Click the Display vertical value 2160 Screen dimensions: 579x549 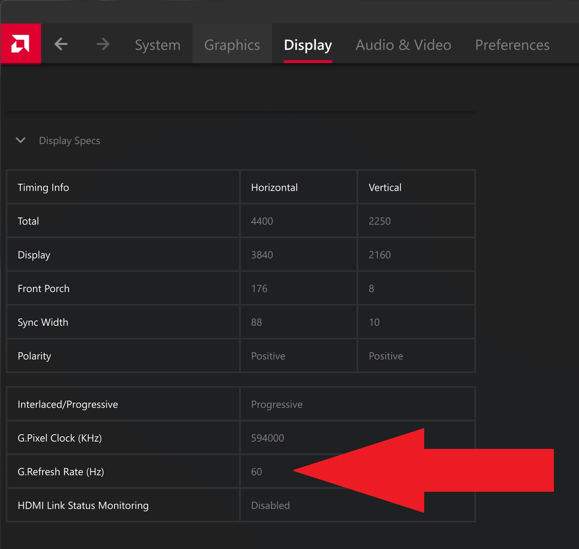click(x=379, y=255)
